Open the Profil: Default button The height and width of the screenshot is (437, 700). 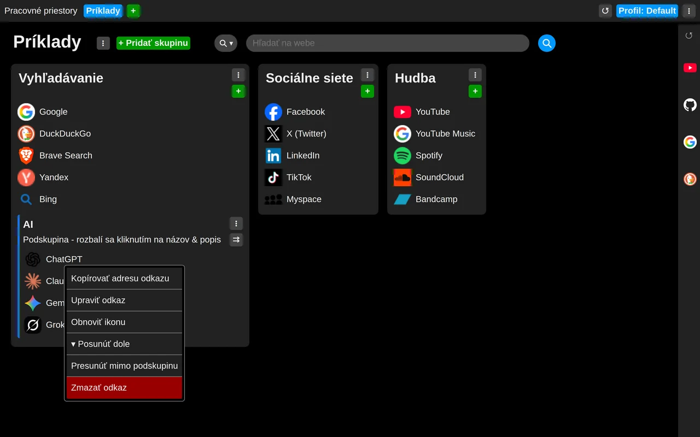pyautogui.click(x=647, y=11)
